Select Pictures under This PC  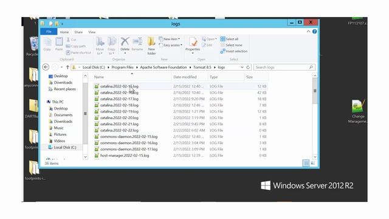click(58, 134)
